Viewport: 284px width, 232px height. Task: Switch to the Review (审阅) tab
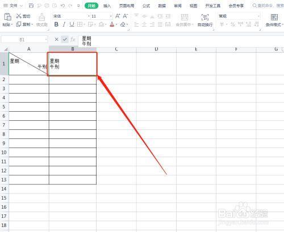tap(178, 6)
